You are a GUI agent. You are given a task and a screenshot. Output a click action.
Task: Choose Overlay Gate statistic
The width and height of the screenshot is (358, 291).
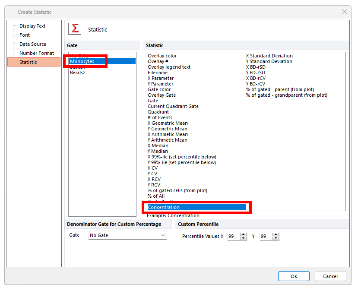(162, 95)
